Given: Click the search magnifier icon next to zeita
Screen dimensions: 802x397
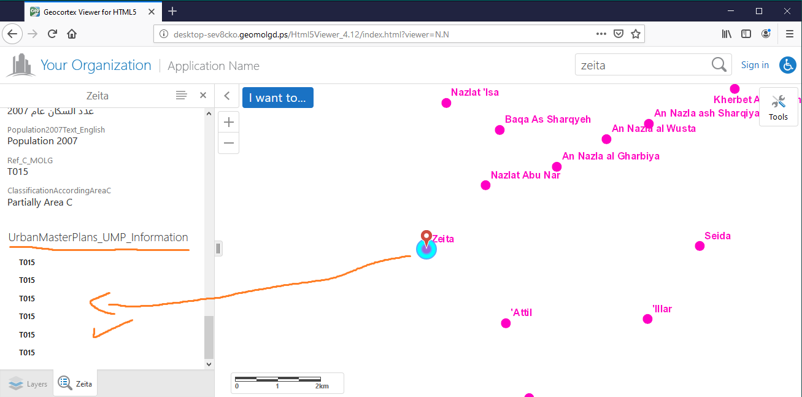Looking at the screenshot, I should pyautogui.click(x=719, y=64).
